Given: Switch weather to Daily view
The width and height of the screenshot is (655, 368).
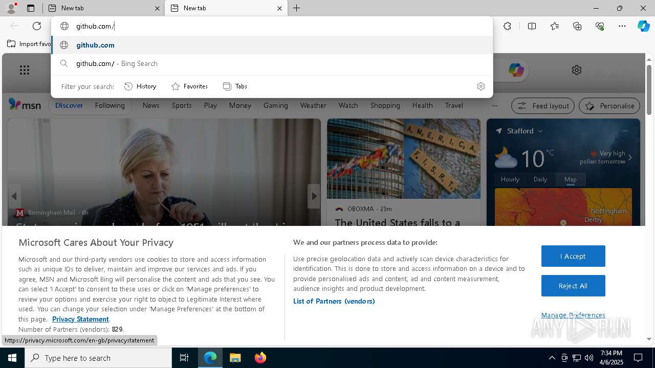Looking at the screenshot, I should 540,179.
